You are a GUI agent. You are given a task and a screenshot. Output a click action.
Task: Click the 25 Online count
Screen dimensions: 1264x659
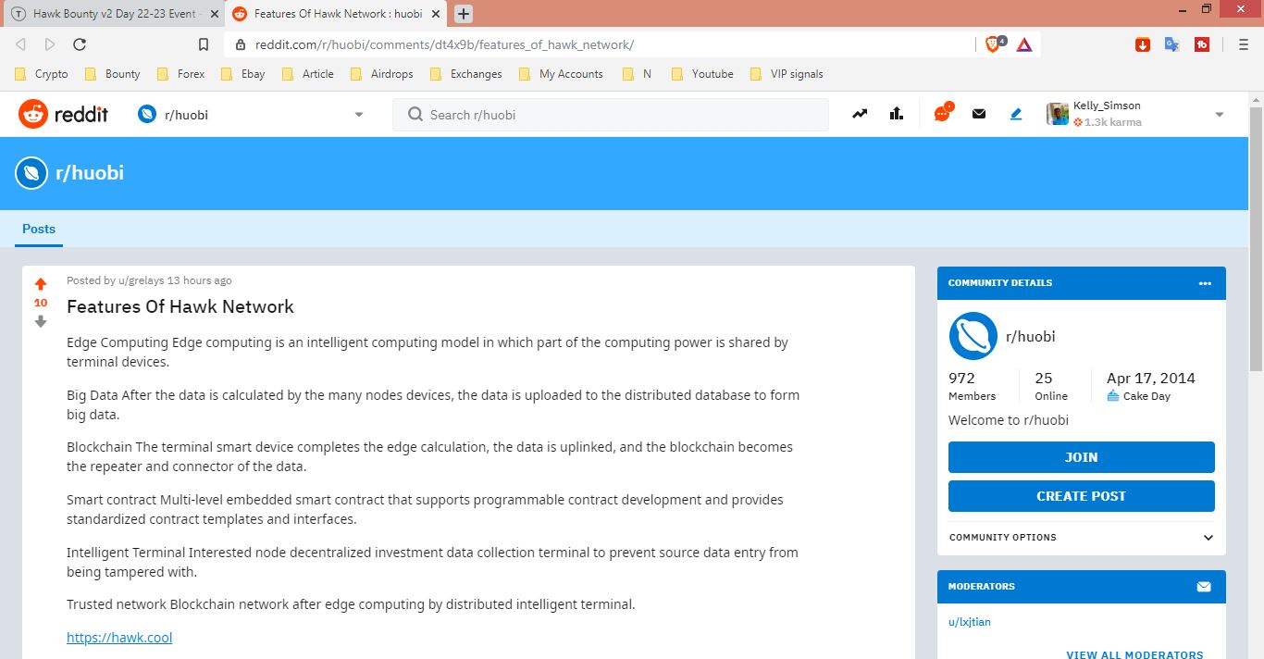click(x=1051, y=386)
